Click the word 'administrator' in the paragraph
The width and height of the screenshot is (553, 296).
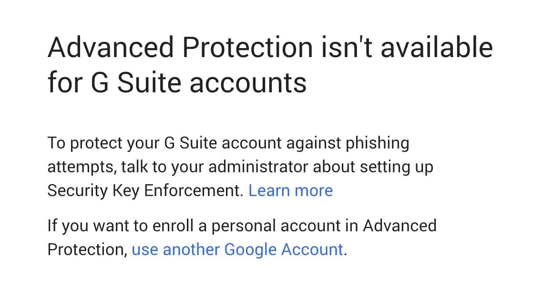point(258,167)
